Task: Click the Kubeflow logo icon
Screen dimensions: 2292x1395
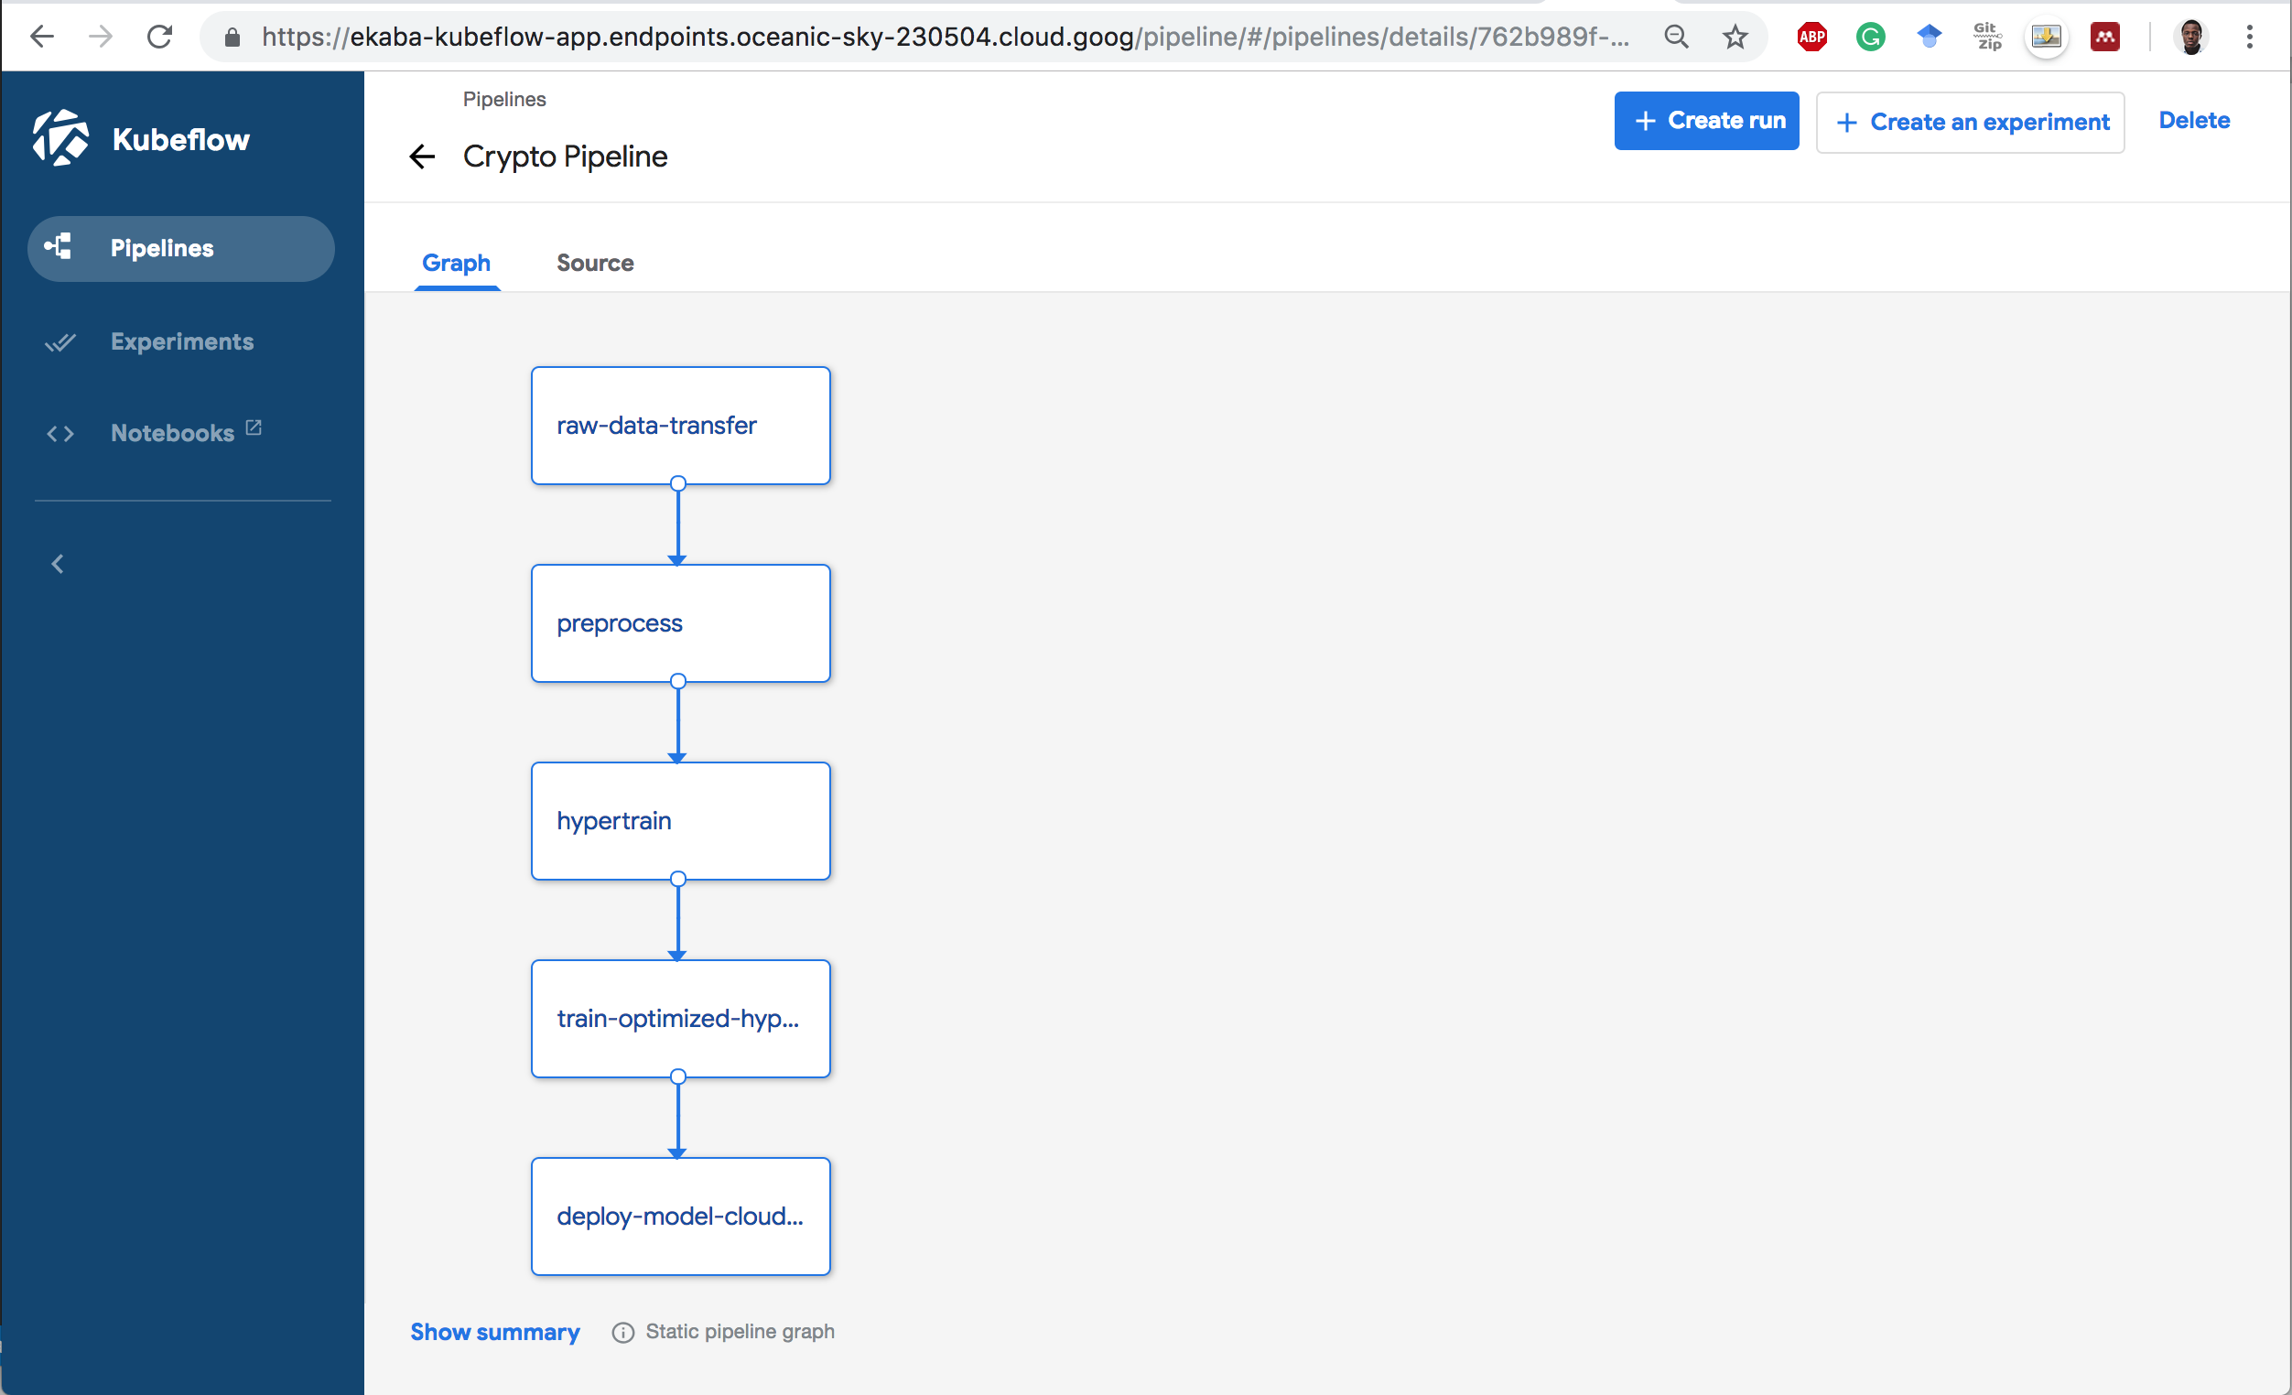Action: (59, 137)
